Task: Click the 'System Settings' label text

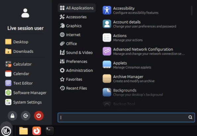Action: 27,102
